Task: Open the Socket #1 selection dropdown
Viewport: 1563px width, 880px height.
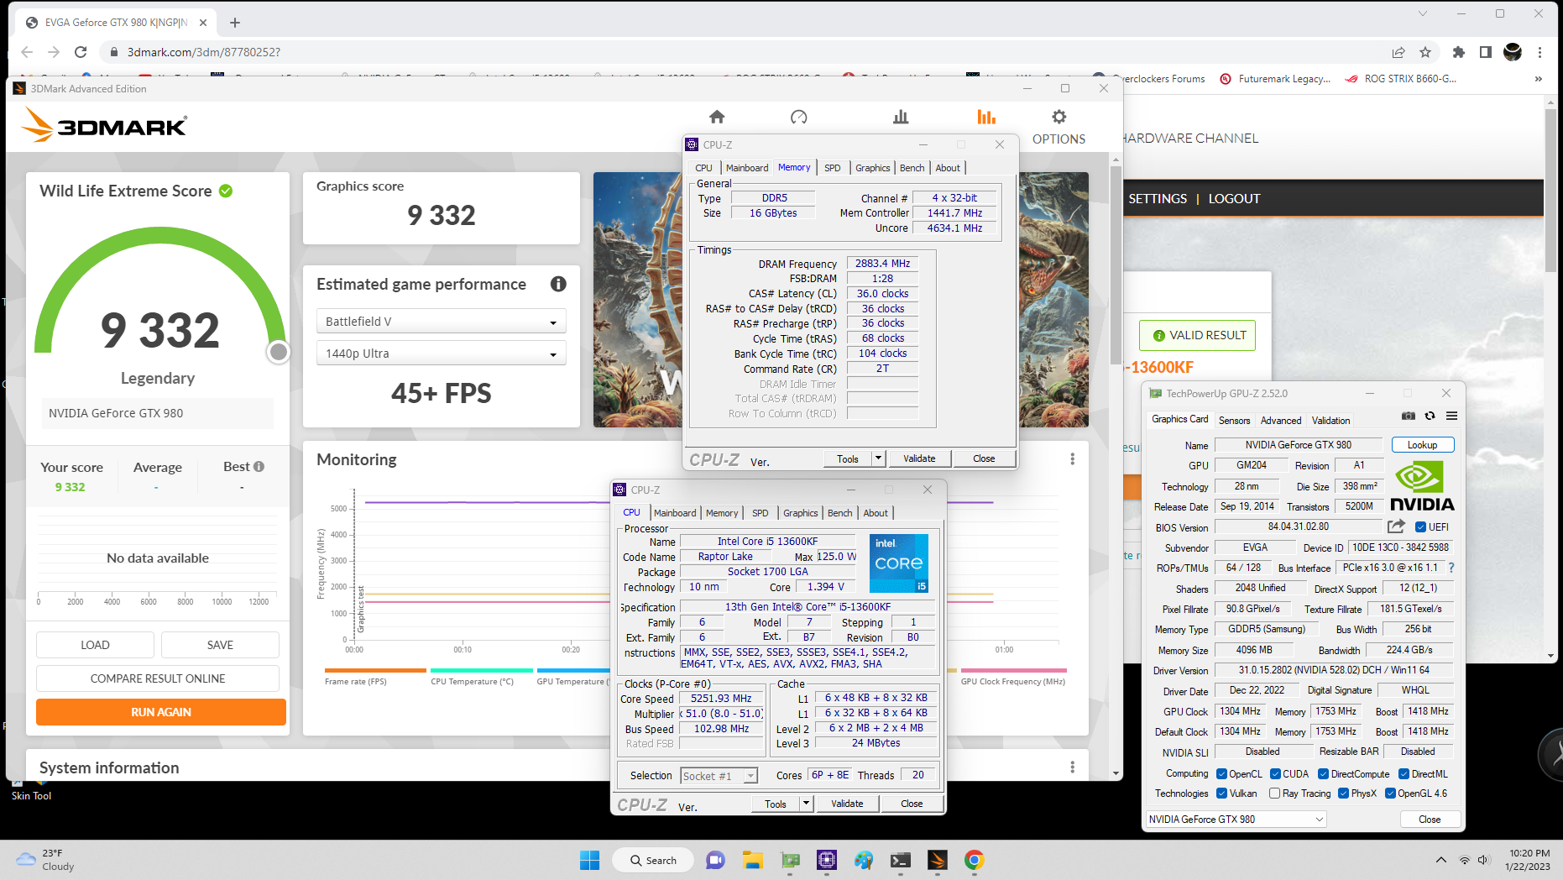Action: click(719, 776)
